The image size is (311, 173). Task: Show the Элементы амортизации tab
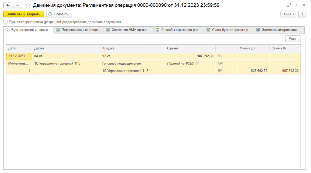point(279,30)
